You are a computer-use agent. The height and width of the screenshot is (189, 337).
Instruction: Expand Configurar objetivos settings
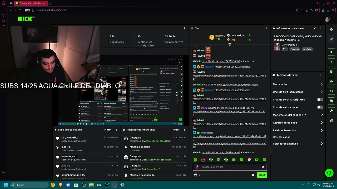[322, 144]
